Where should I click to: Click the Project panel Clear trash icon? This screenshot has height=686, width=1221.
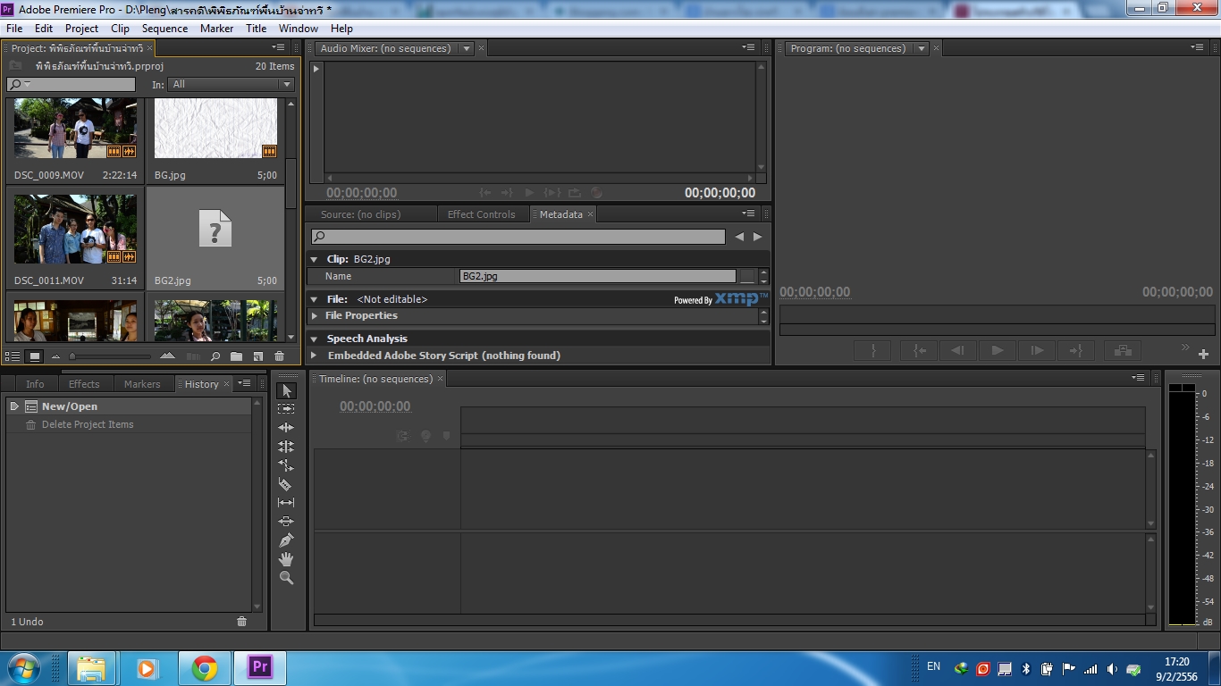coord(279,356)
